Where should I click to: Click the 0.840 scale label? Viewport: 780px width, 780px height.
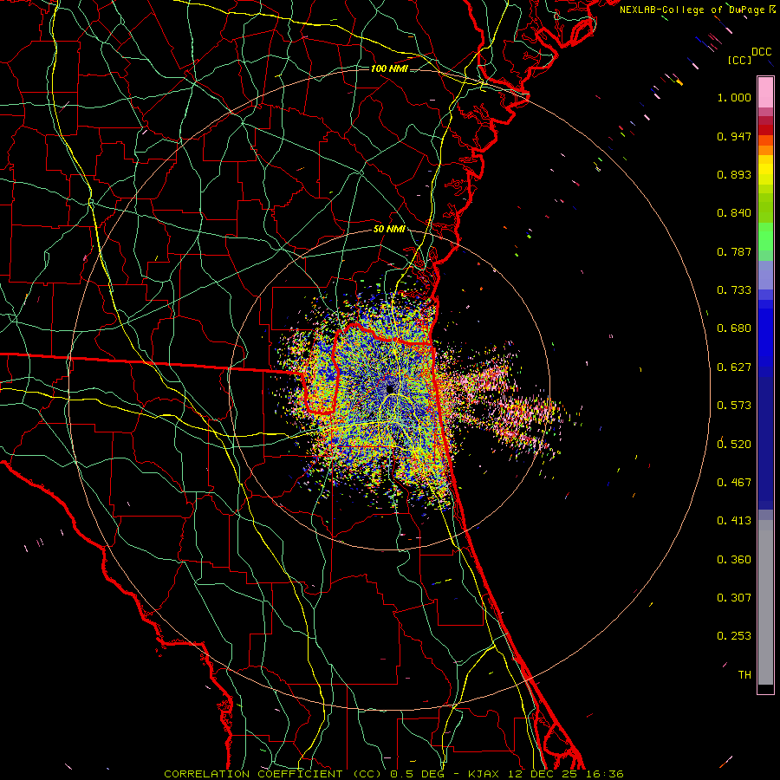tap(734, 213)
